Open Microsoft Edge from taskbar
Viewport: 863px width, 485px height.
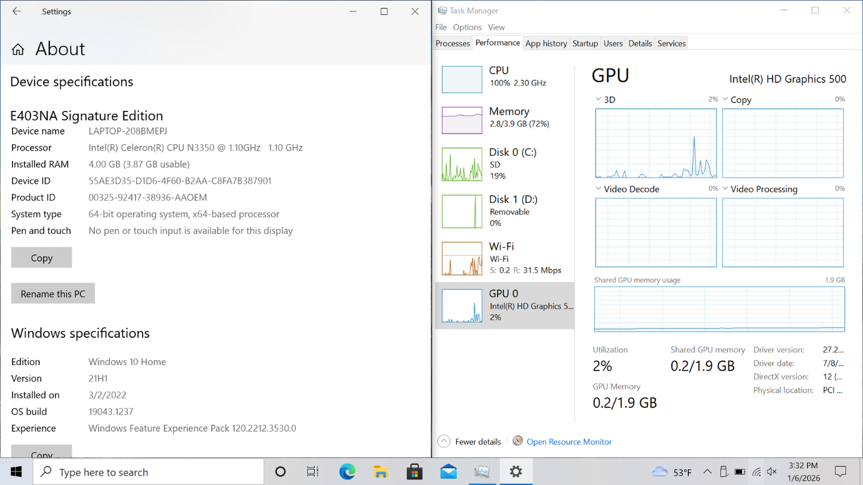tap(347, 472)
